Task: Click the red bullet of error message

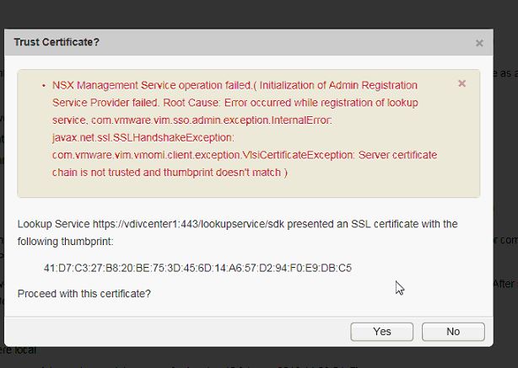Action: 44,86
